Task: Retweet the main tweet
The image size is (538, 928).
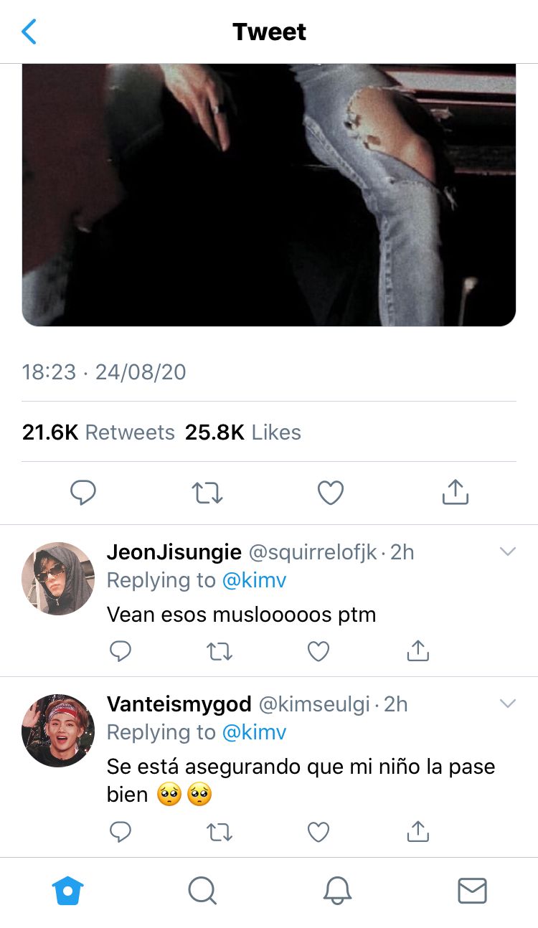Action: coord(207,492)
